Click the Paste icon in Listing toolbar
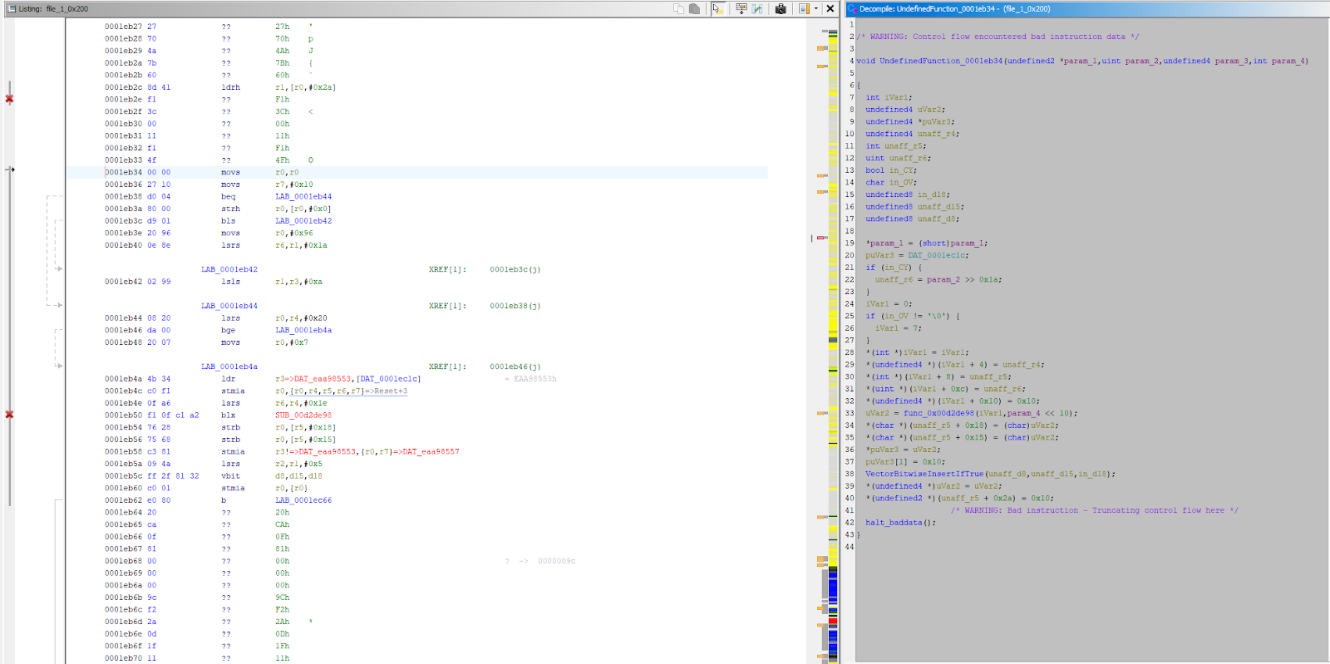Image resolution: width=1330 pixels, height=664 pixels. point(694,8)
